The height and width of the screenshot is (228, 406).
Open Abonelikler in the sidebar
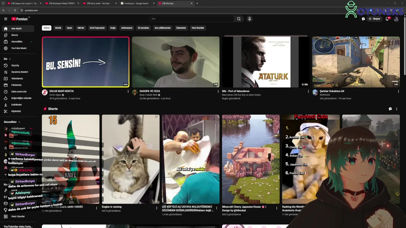(x=18, y=42)
